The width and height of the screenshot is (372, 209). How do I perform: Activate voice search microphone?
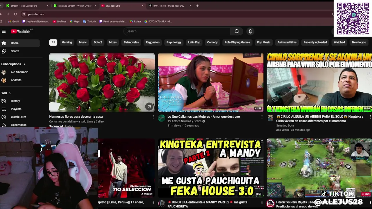pos(250,31)
